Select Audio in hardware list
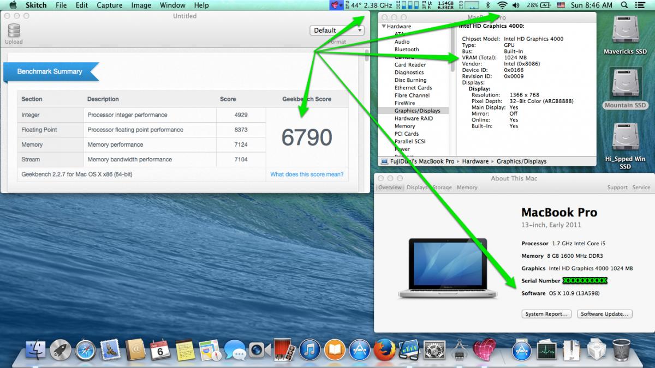The height and width of the screenshot is (368, 655). click(402, 41)
